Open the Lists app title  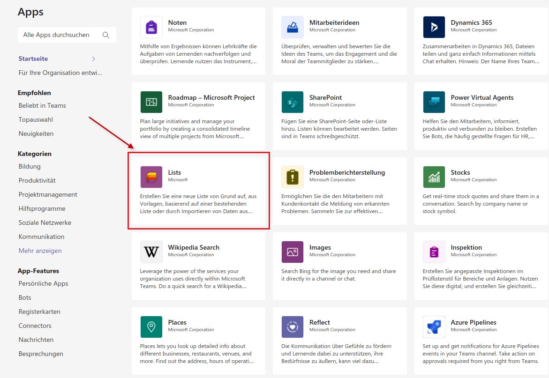pyautogui.click(x=174, y=172)
